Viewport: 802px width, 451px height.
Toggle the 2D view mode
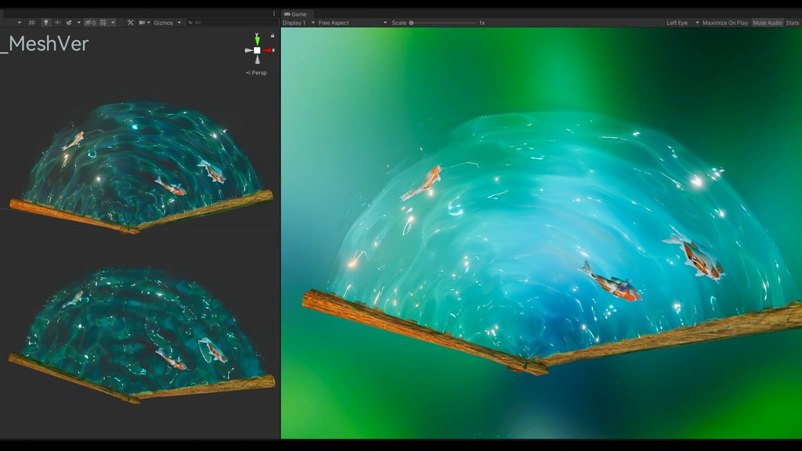coord(31,22)
